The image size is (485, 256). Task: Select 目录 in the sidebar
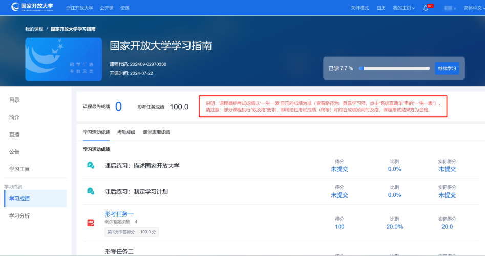[x=14, y=100]
